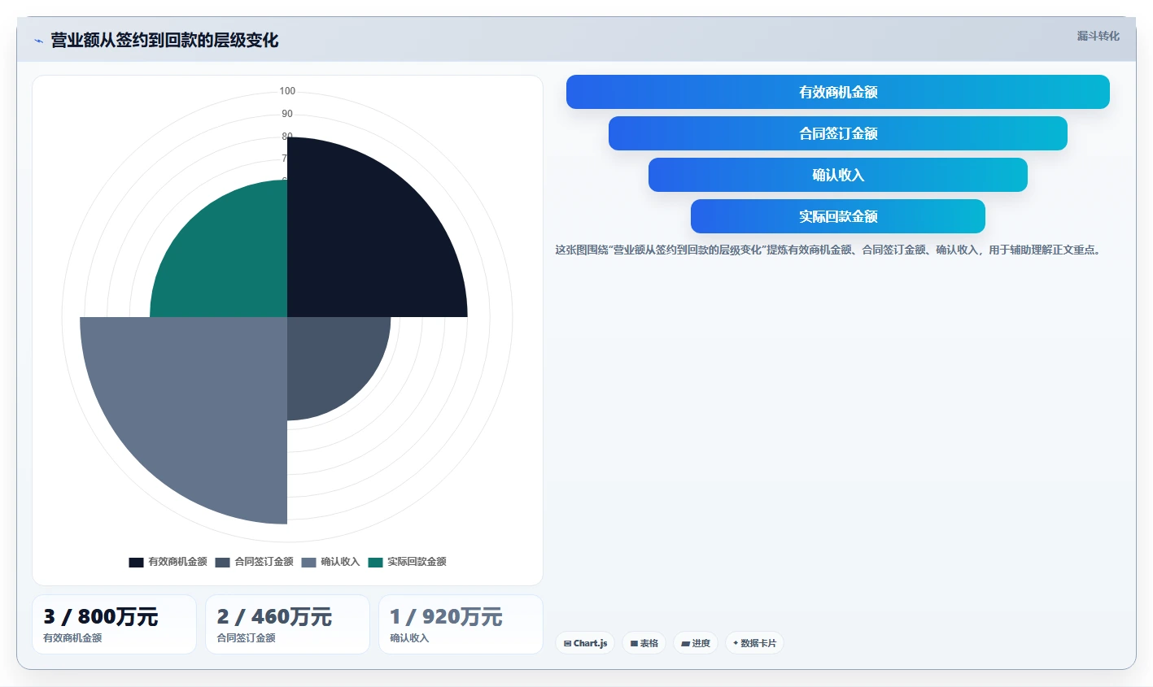Click the chart title 营业额从签约到回款的层级变化

click(x=164, y=41)
